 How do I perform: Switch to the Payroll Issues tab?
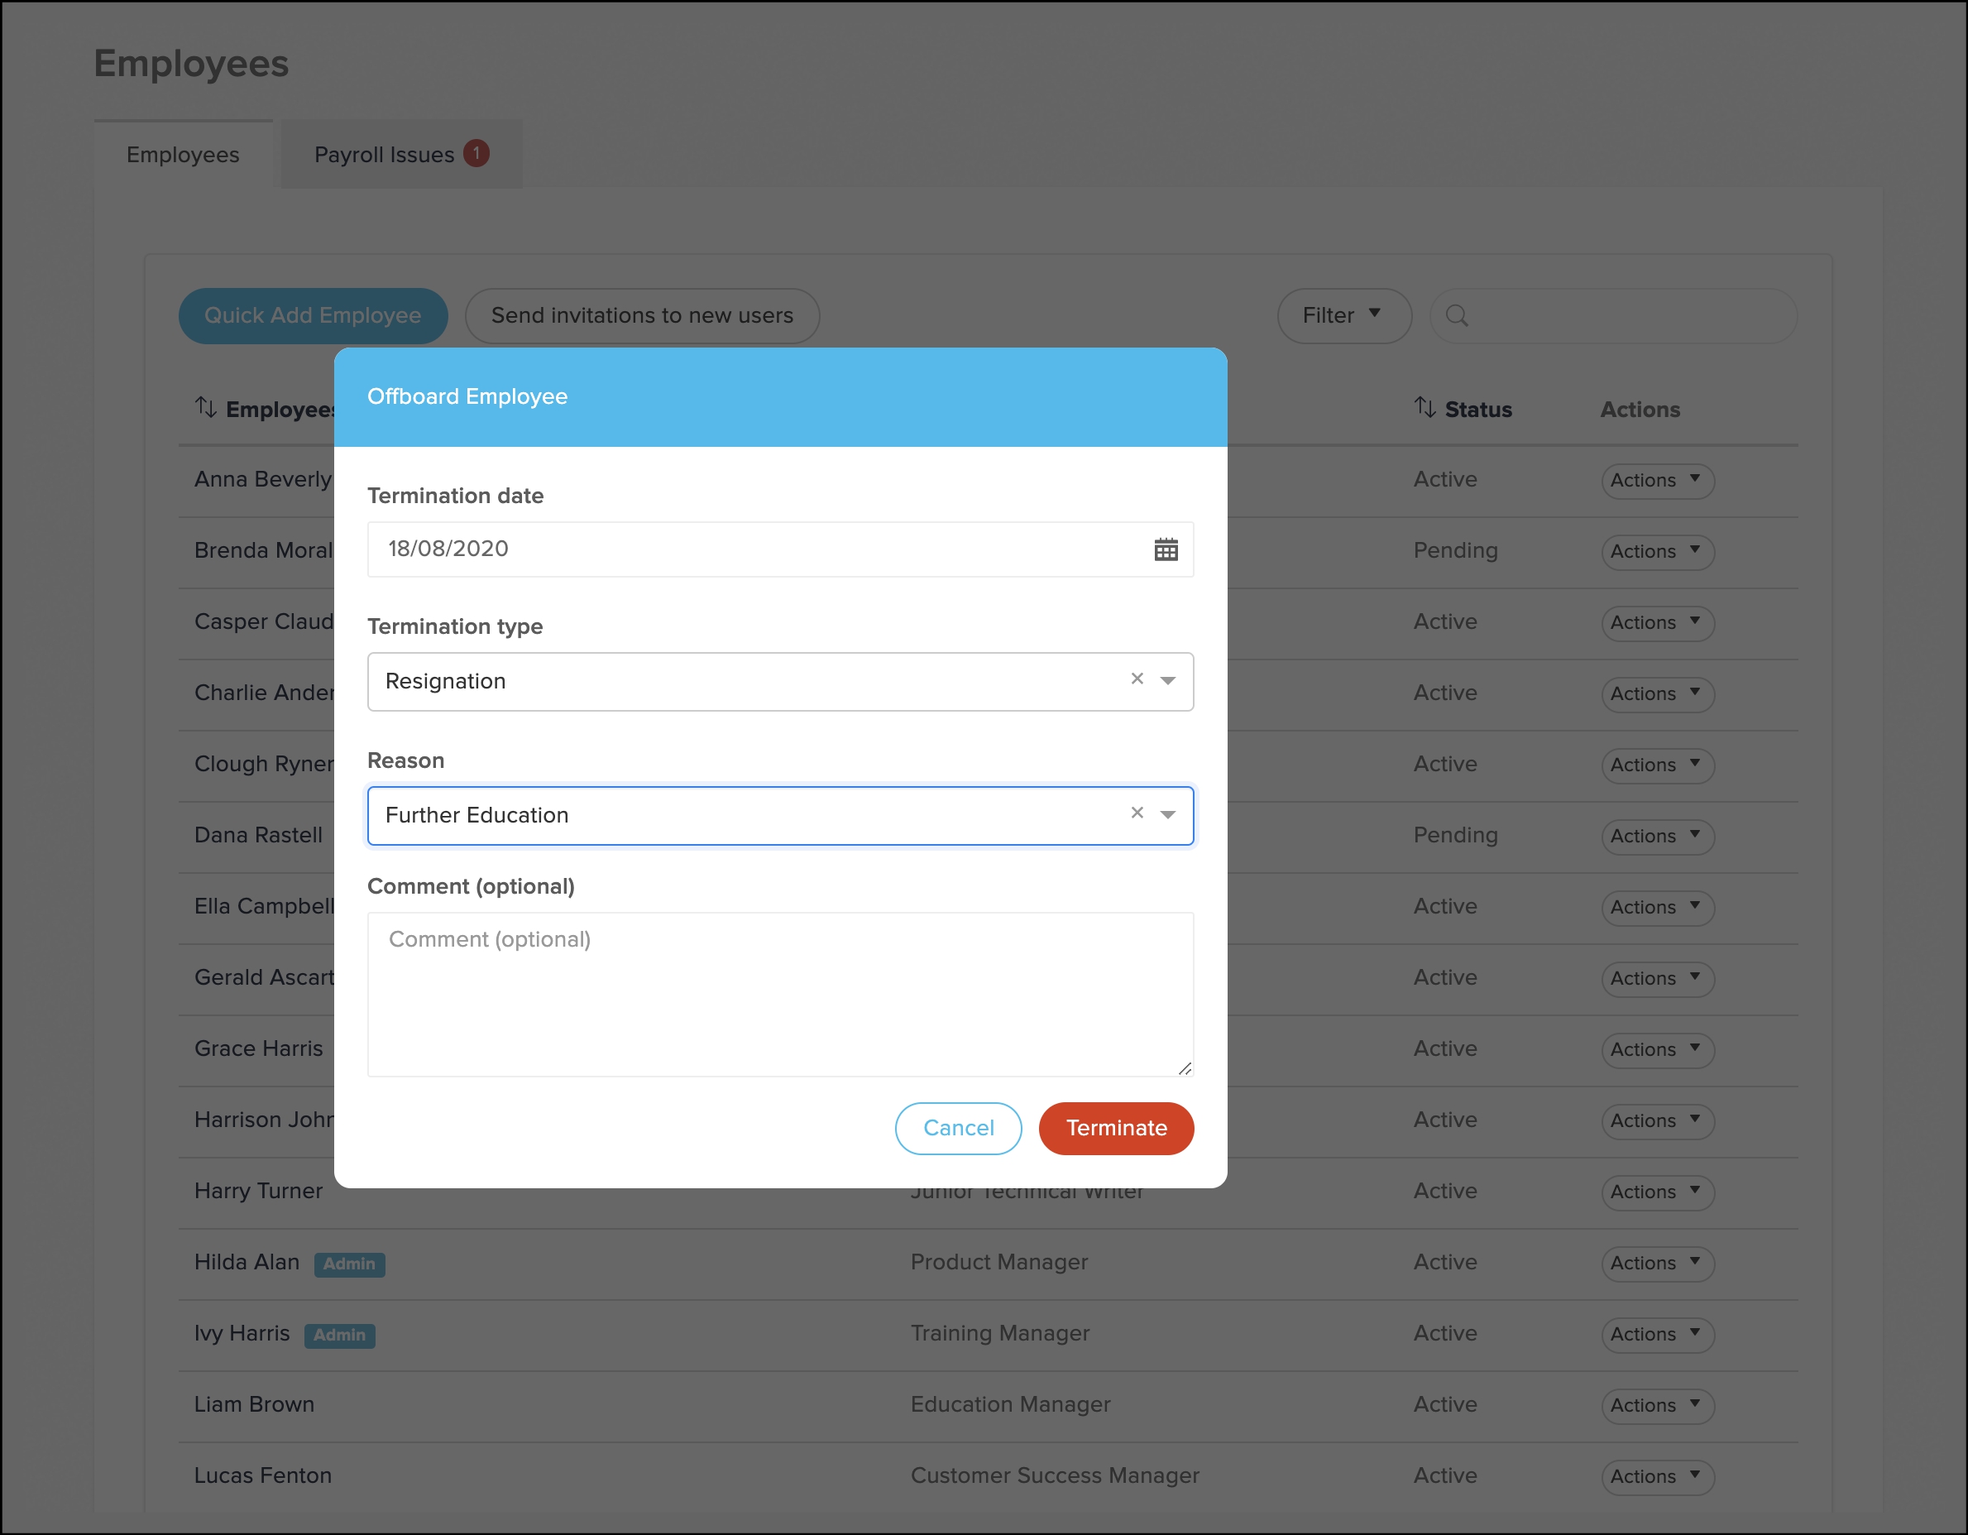coord(385,155)
